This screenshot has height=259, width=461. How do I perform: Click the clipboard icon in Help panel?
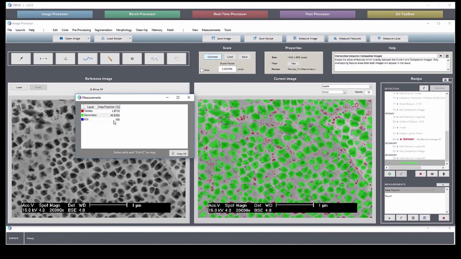447,56
